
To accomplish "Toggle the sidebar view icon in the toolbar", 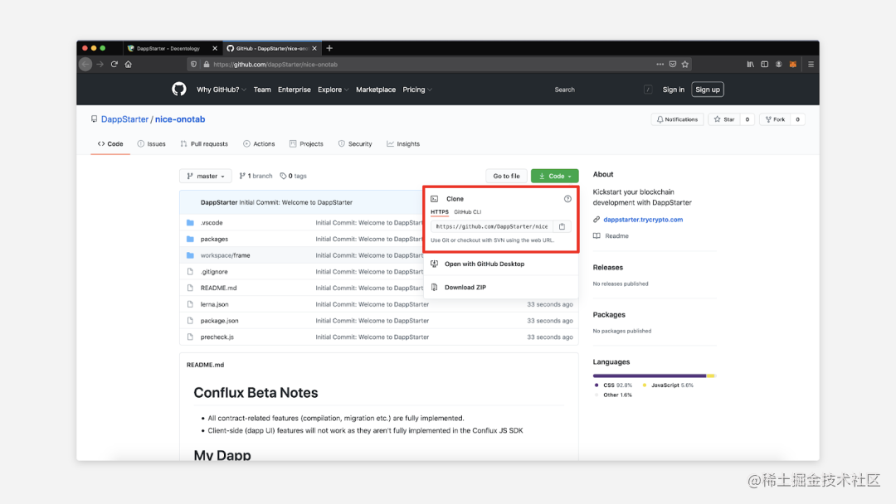I will coord(765,65).
